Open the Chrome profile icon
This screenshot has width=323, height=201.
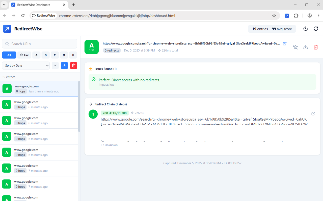(x=310, y=16)
